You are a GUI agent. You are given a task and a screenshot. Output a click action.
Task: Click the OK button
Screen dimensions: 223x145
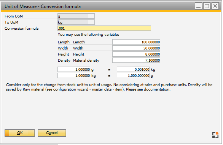(20, 133)
